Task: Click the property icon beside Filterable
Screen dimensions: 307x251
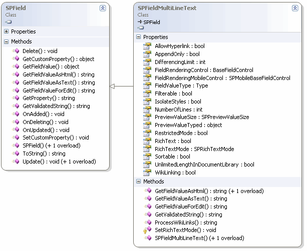Action: 147,93
